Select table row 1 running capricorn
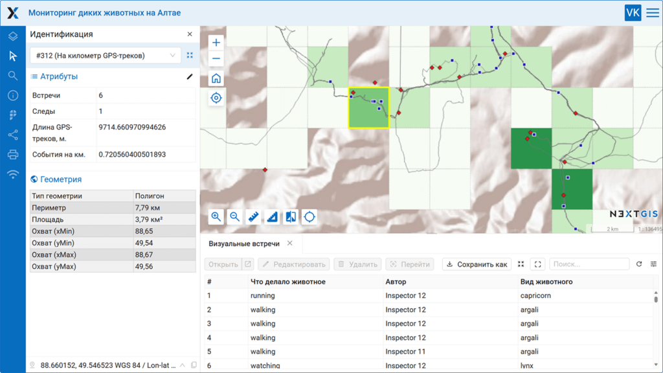Screen dimensions: 663x373 [x=429, y=295]
